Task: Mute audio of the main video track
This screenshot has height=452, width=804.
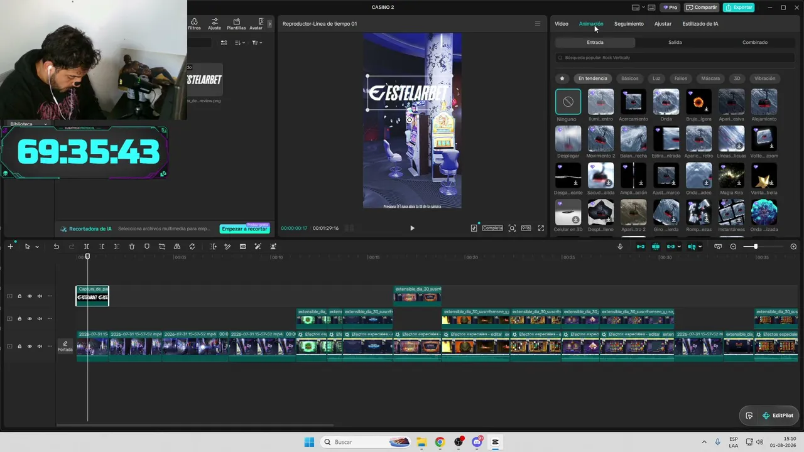Action: click(x=40, y=346)
